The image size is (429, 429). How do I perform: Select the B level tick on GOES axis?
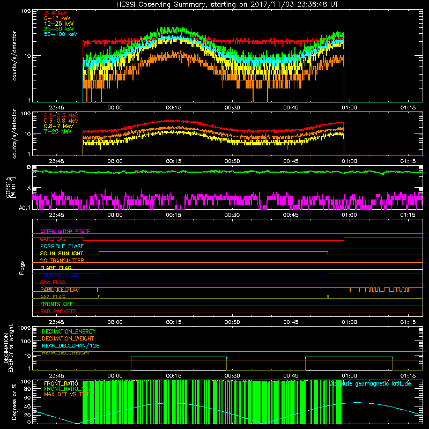(x=29, y=167)
